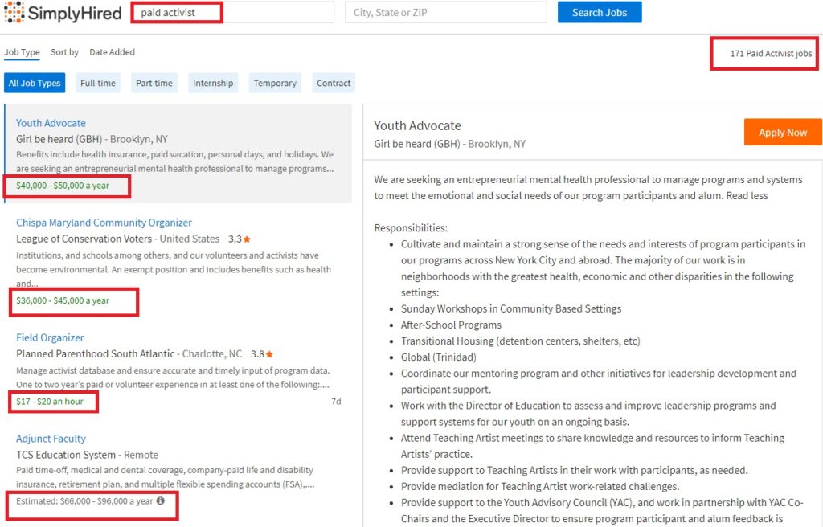Click the SimplyHired logo icon
The height and width of the screenshot is (527, 823).
14,13
